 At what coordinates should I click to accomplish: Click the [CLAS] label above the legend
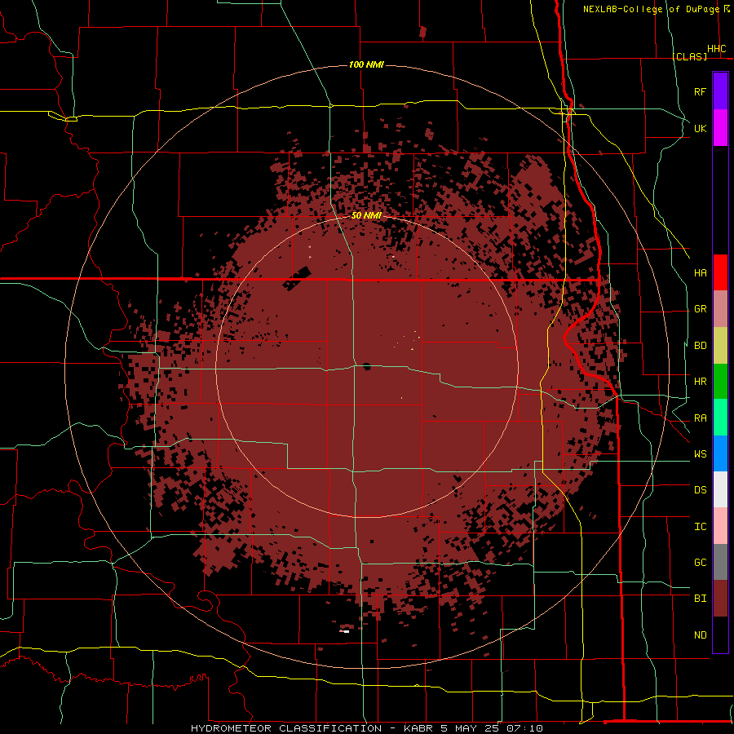pyautogui.click(x=689, y=56)
